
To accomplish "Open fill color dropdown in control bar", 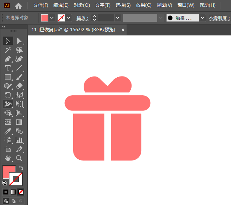I will [x=52, y=18].
